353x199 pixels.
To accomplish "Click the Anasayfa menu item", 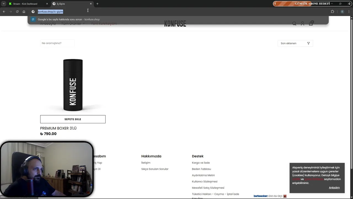I will [48, 23].
